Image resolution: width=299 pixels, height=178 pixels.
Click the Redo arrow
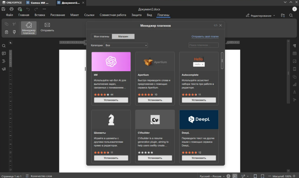pos(36,9)
